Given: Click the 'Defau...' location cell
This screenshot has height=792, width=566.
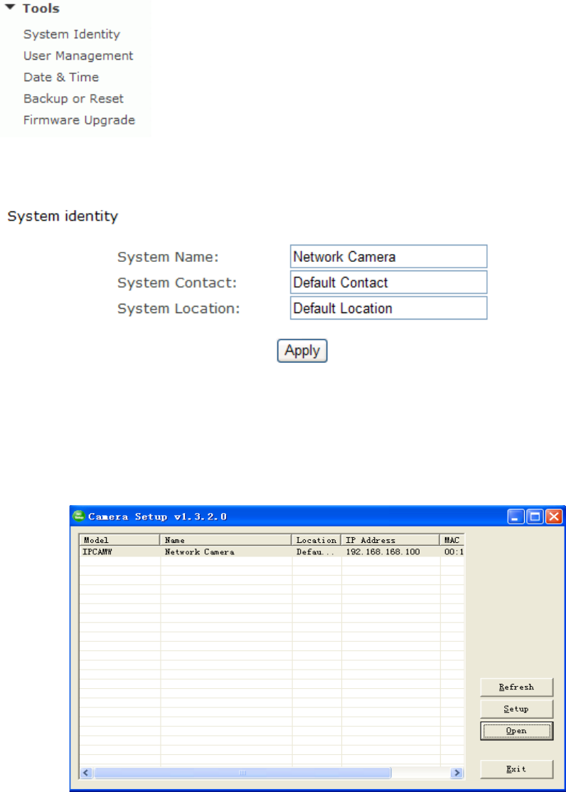Looking at the screenshot, I should click(315, 552).
